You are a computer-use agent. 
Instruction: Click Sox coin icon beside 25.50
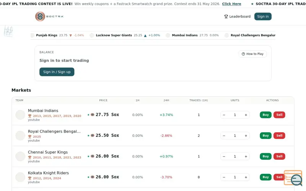[93, 136]
